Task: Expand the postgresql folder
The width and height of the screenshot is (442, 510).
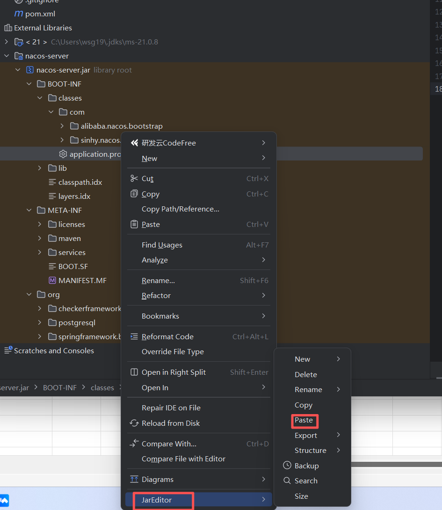Action: pos(40,322)
